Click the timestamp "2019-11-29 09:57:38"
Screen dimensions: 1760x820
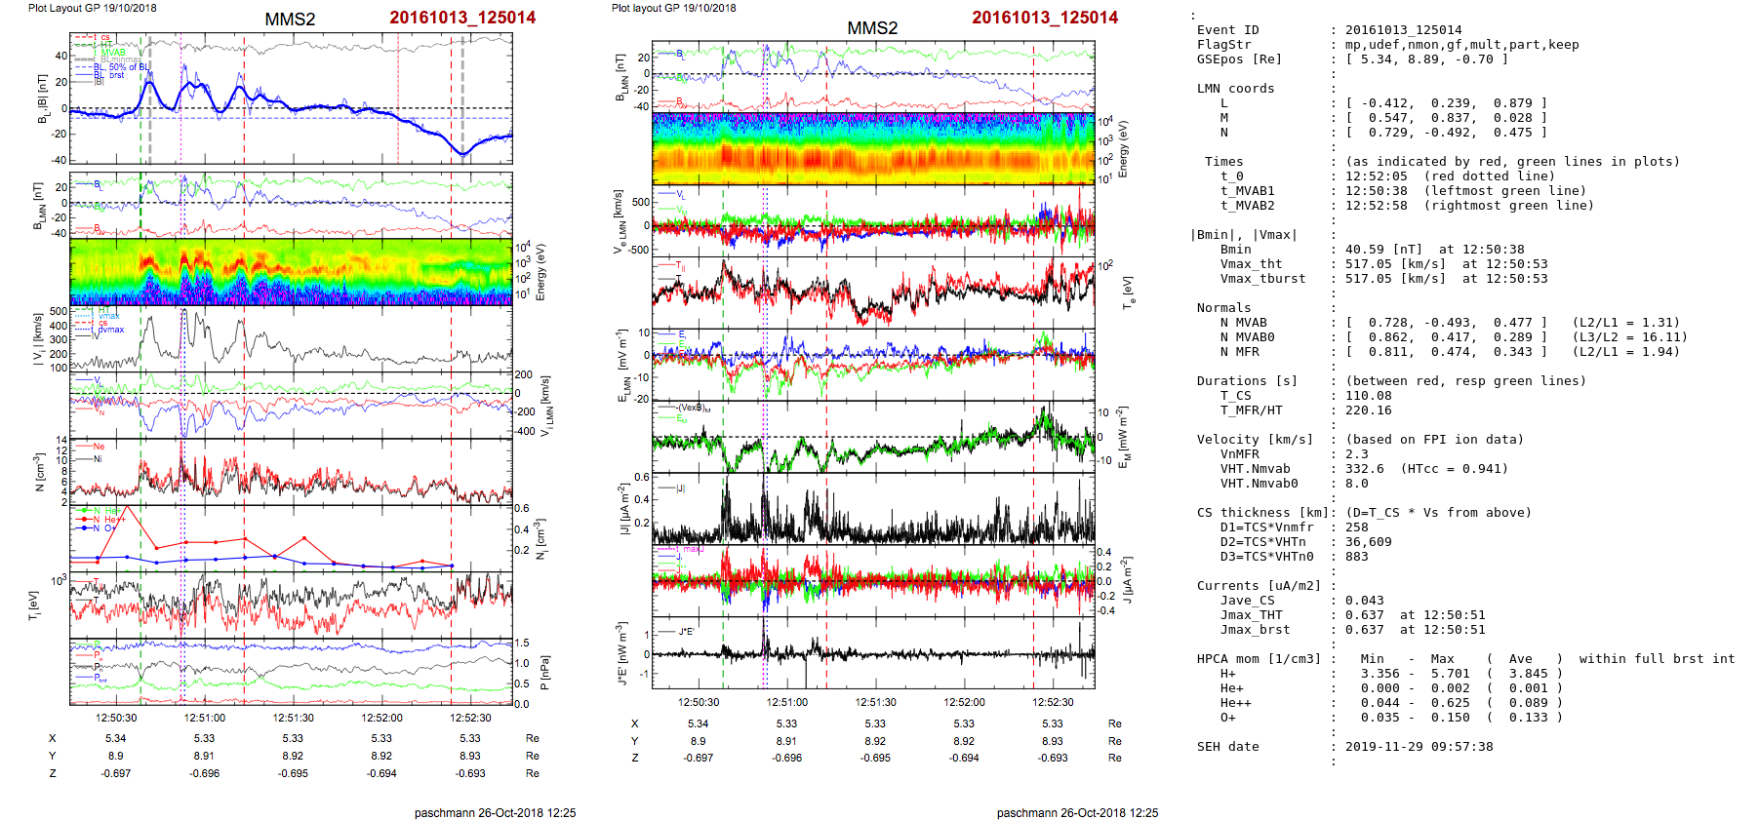point(1419,747)
